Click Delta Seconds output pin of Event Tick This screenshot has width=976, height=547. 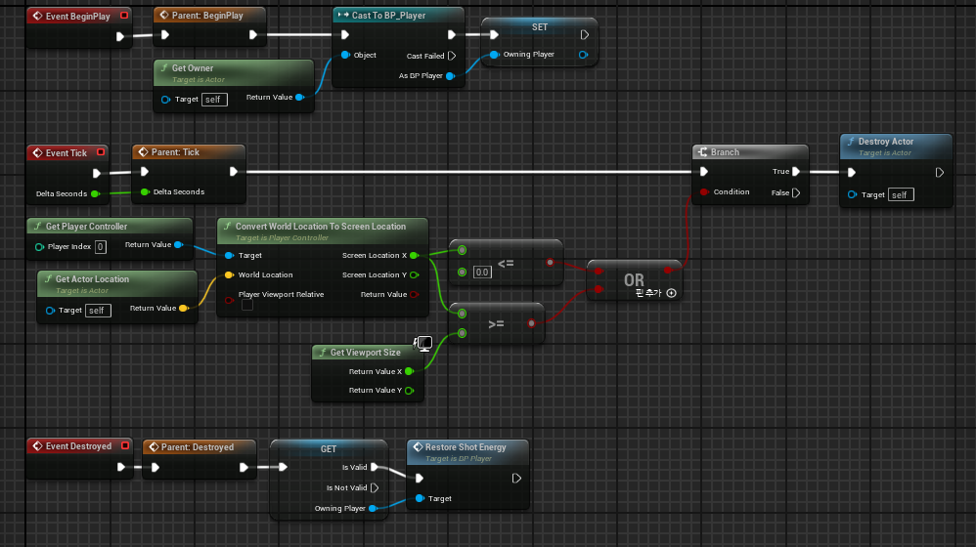click(x=95, y=194)
